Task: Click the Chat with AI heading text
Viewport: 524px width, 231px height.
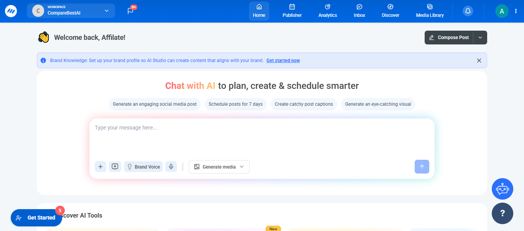Action: coord(190,86)
